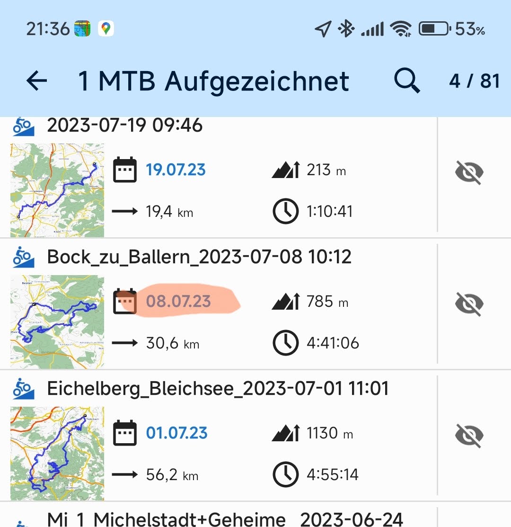This screenshot has height=527, width=511.
Task: Select the 01.07.23 date label
Action: tap(176, 433)
